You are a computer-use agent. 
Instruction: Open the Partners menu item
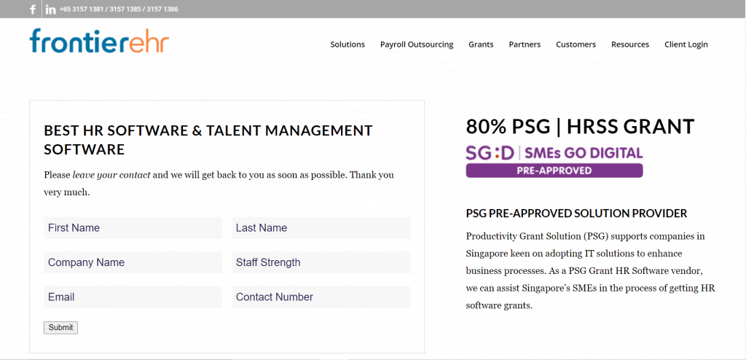525,44
